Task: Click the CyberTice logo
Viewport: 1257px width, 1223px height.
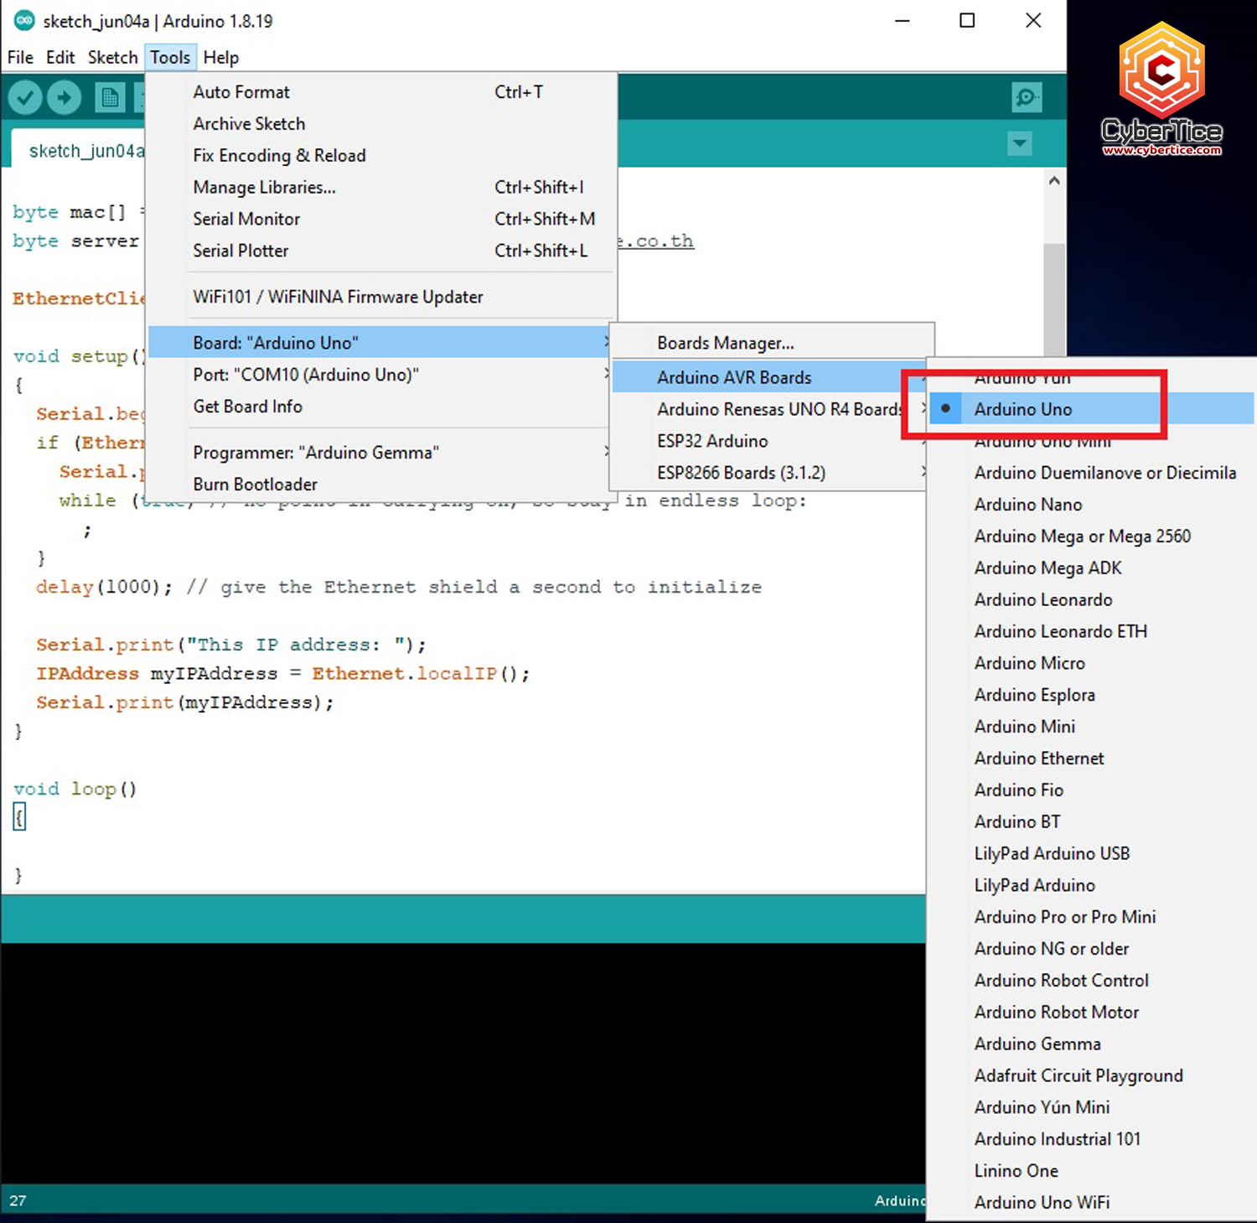Action: [x=1161, y=90]
